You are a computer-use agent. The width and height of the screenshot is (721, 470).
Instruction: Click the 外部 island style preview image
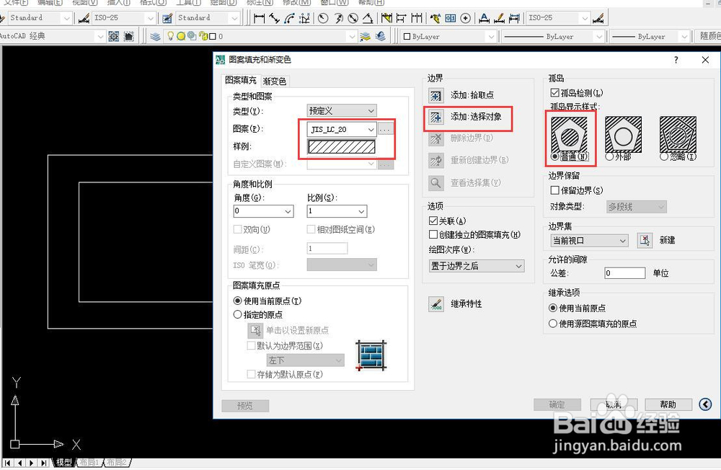click(x=623, y=134)
